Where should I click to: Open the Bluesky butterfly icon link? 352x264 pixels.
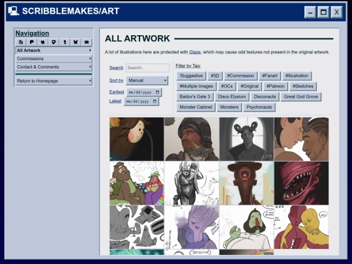(76, 42)
